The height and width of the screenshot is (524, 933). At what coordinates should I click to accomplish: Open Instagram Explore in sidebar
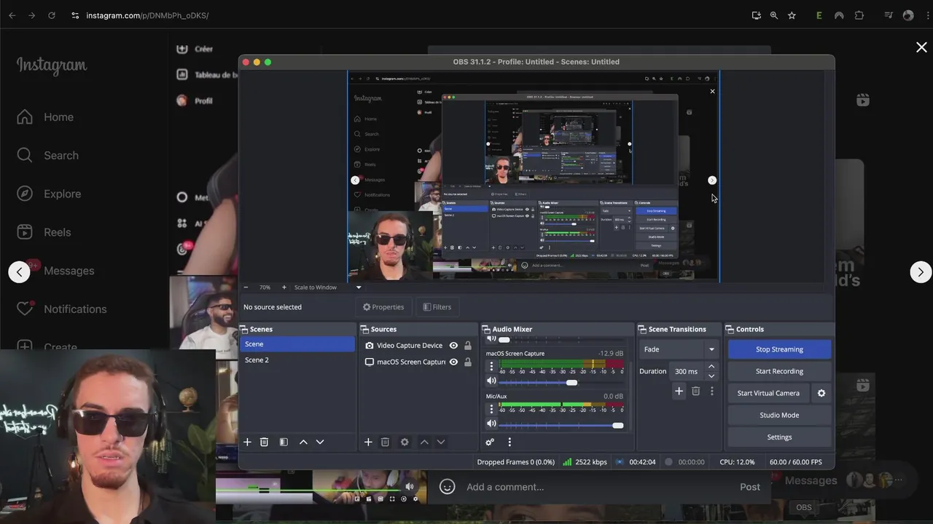tap(49, 194)
